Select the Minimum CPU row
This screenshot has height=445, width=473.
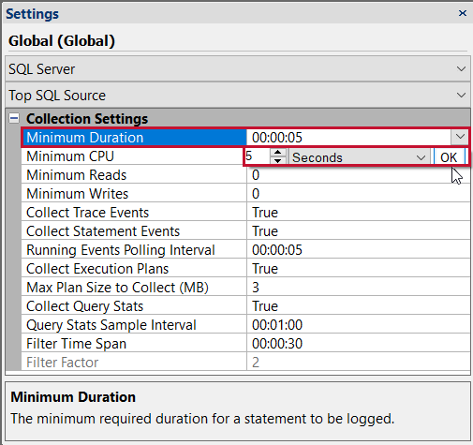[x=70, y=156]
